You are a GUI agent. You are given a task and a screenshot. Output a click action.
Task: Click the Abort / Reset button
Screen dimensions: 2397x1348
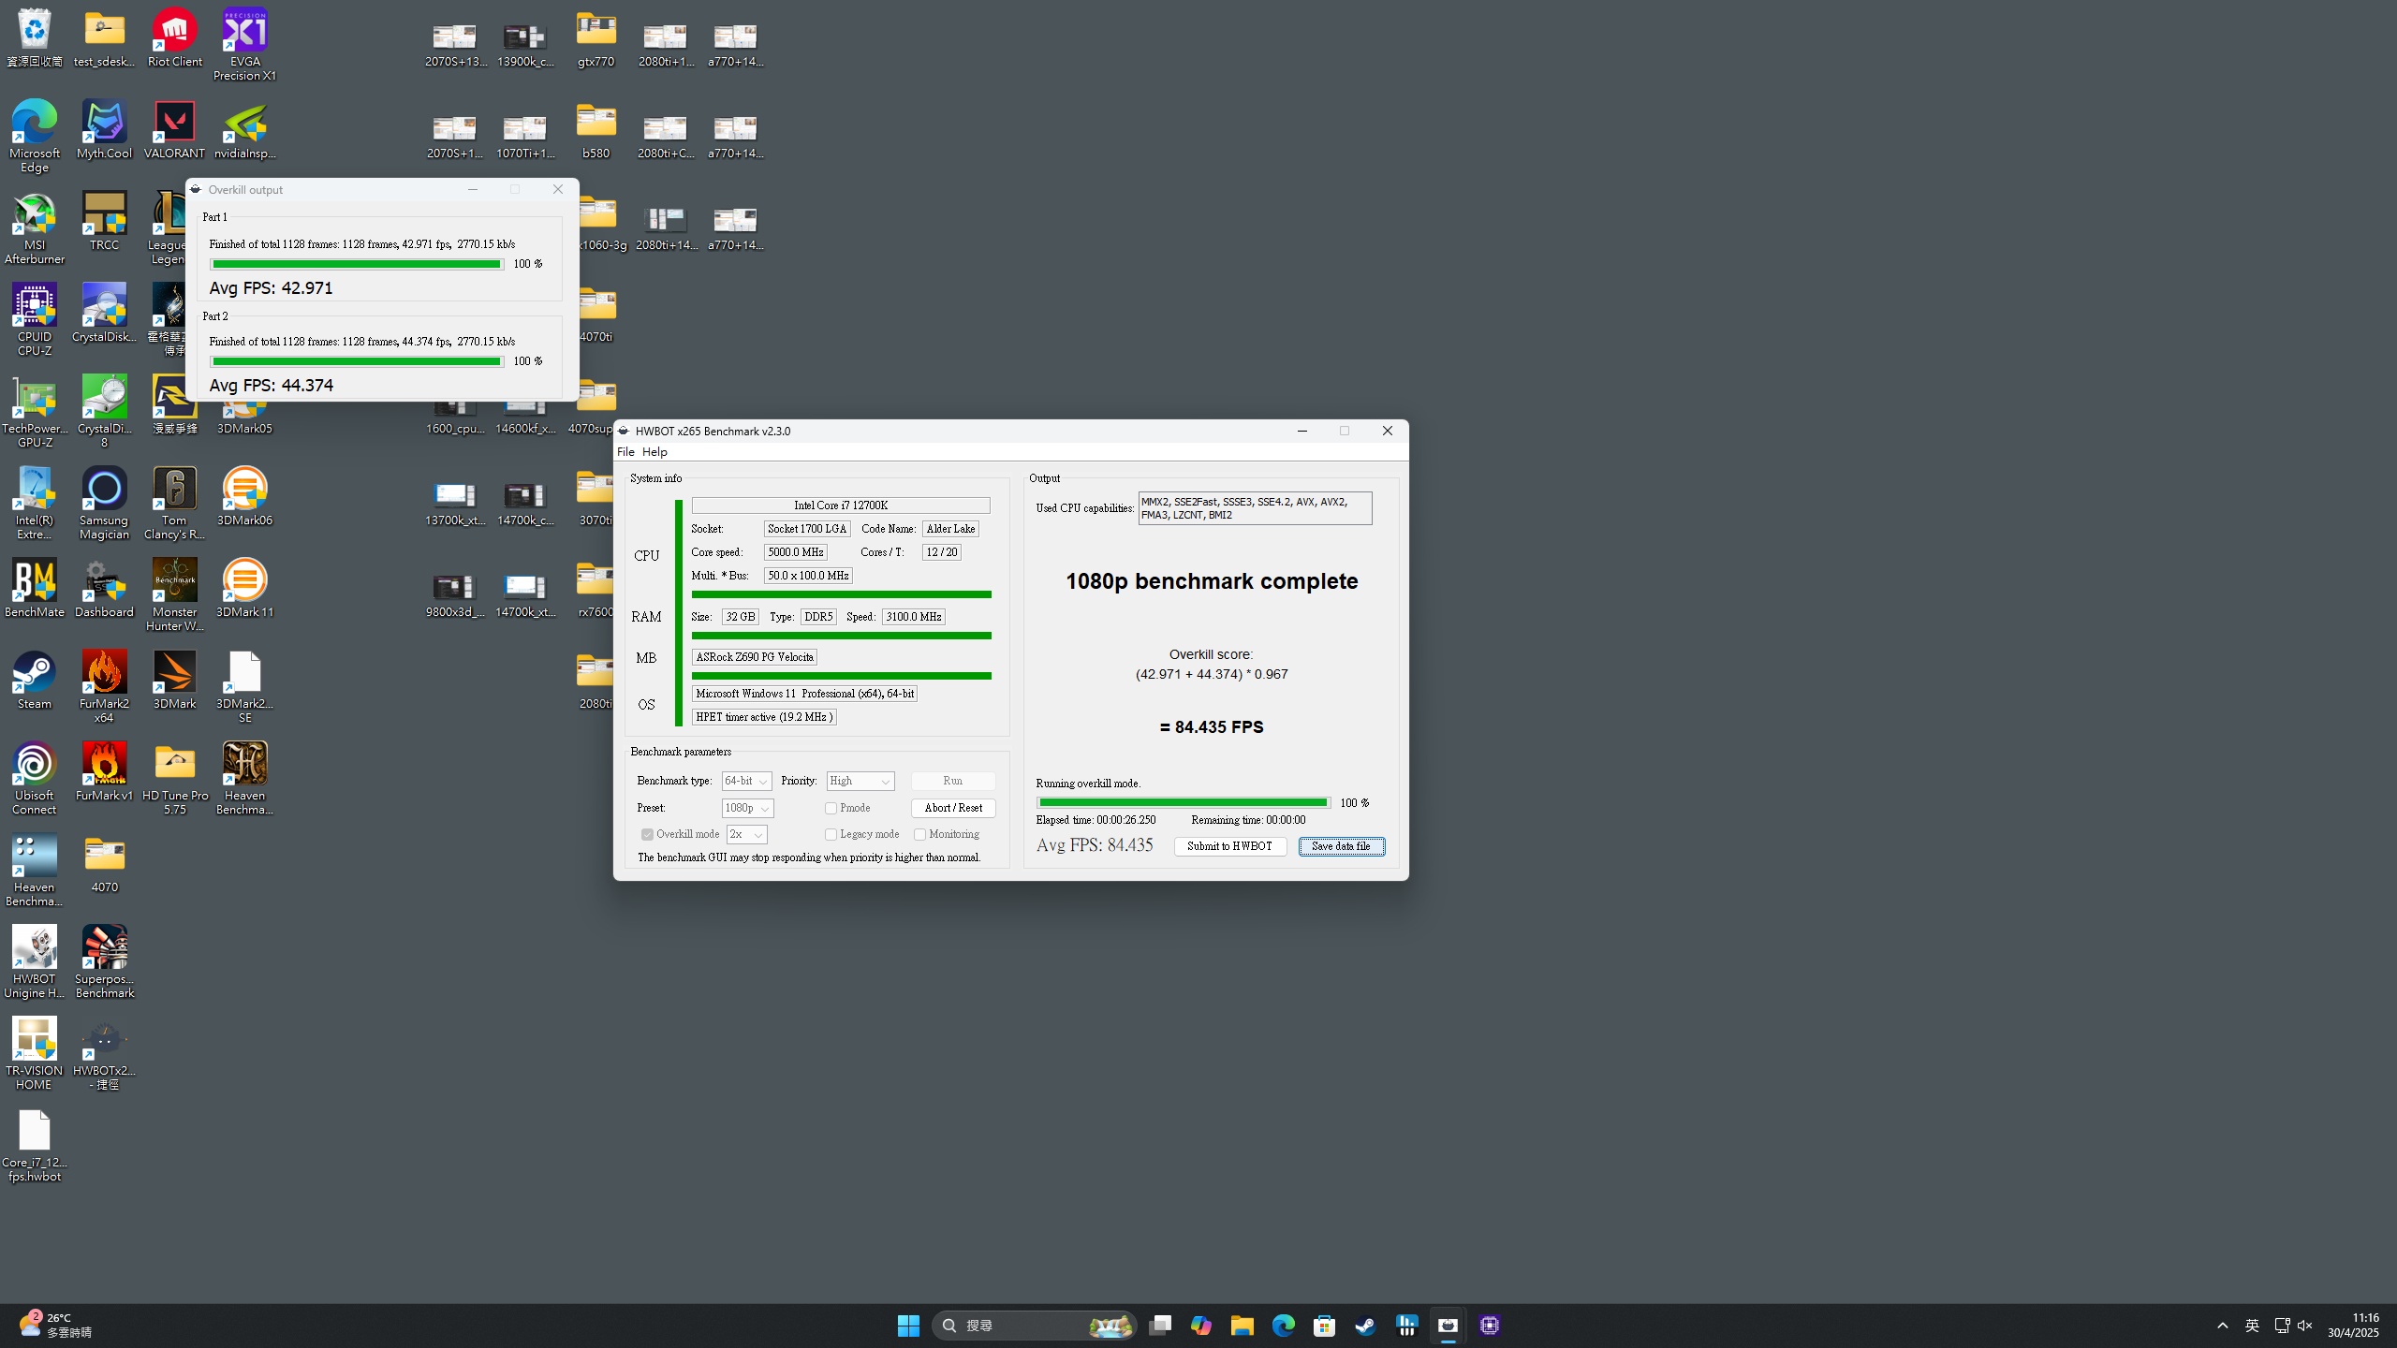953,808
